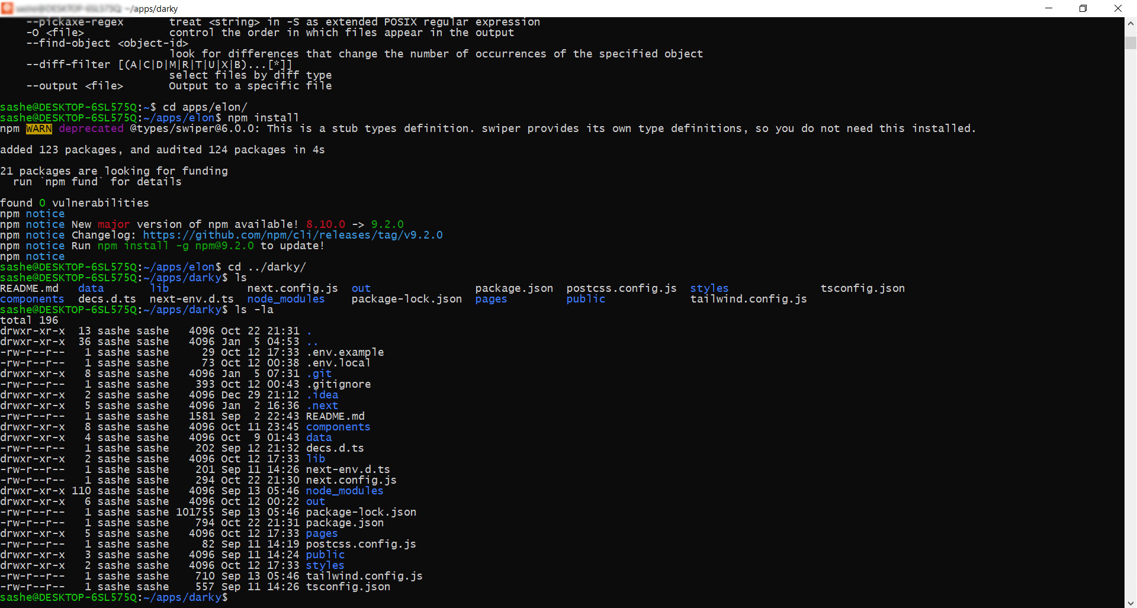Viewport: 1137px width, 608px height.
Task: Click 'next.config.js' in the ls -la listing
Action: pyautogui.click(x=351, y=480)
